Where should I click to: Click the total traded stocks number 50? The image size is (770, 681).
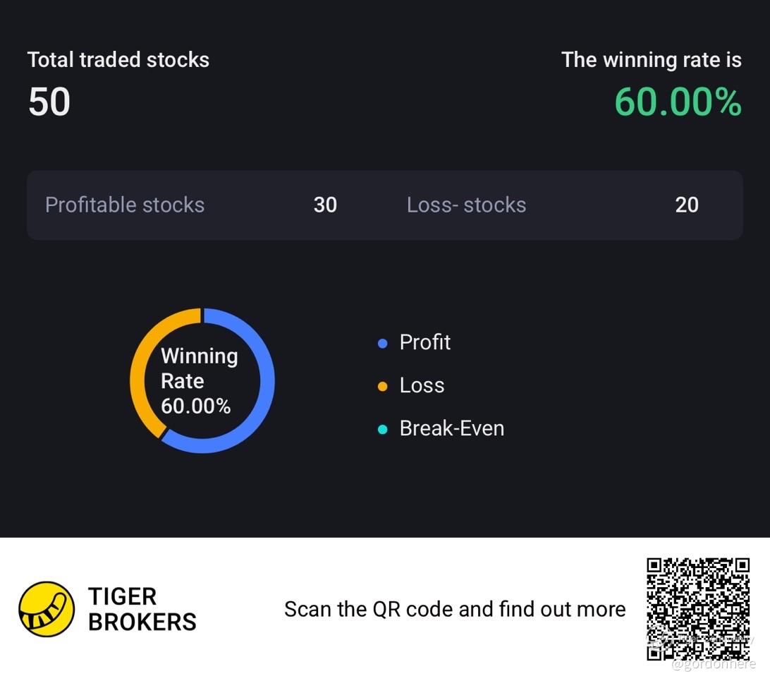(x=49, y=102)
